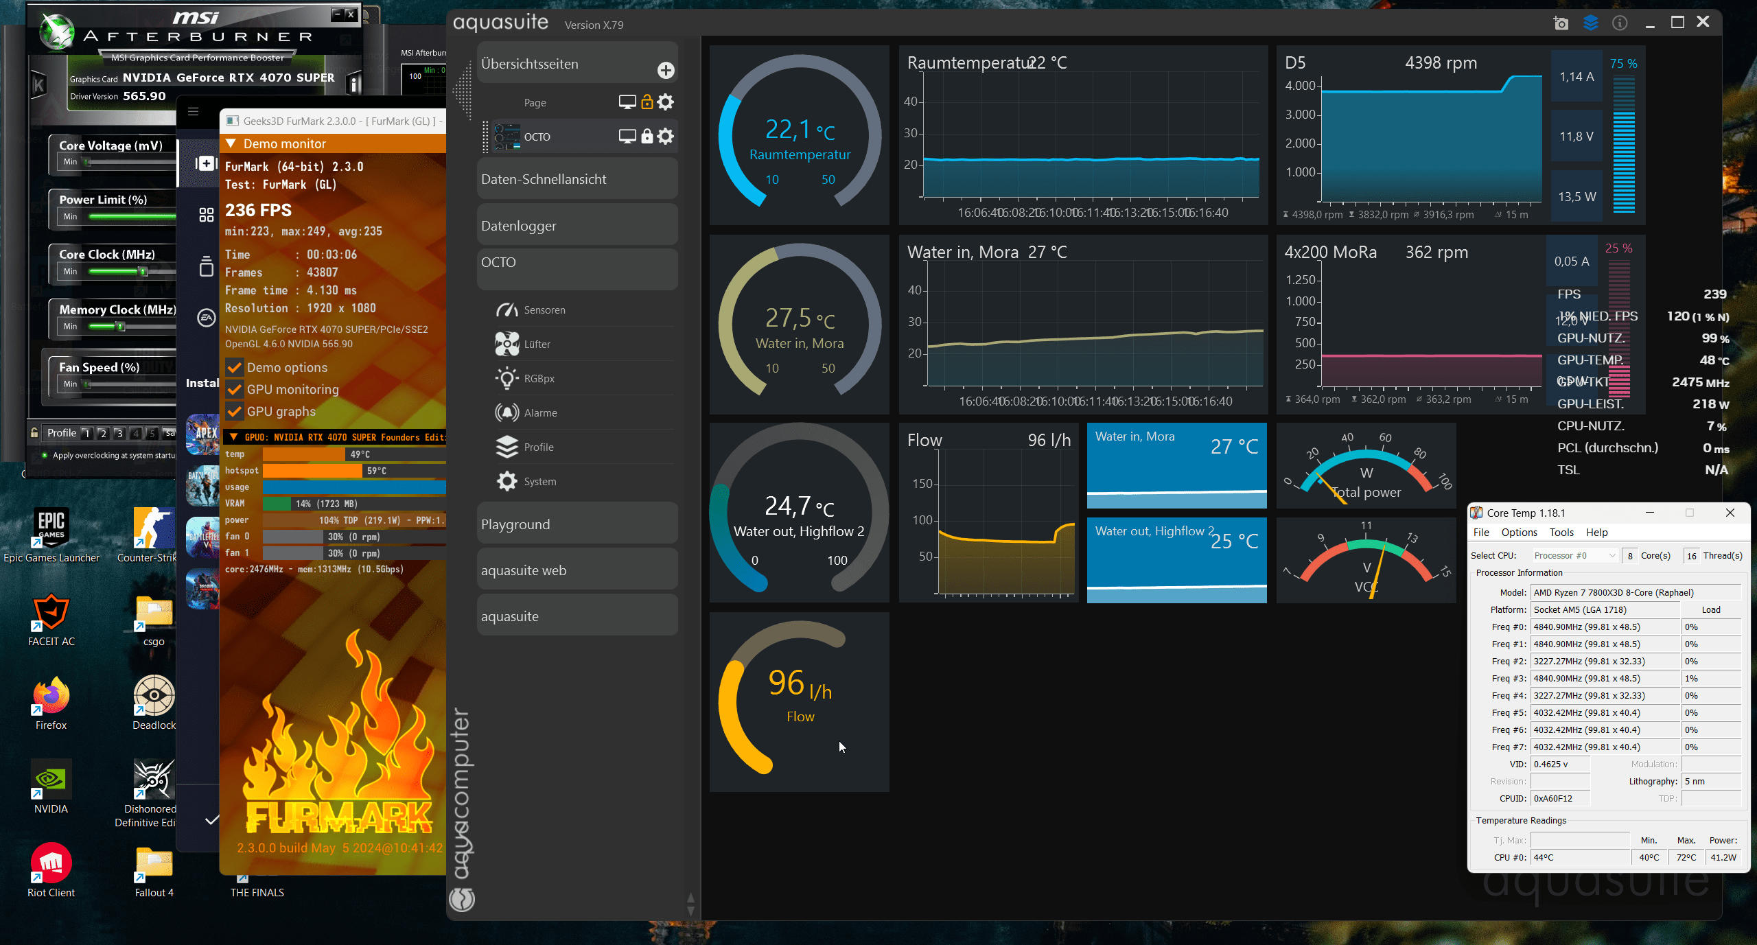Collapse the GPU0 NVIDIA RTX 4070 SUPER panel
Image resolution: width=1757 pixels, height=945 pixels.
pos(233,437)
